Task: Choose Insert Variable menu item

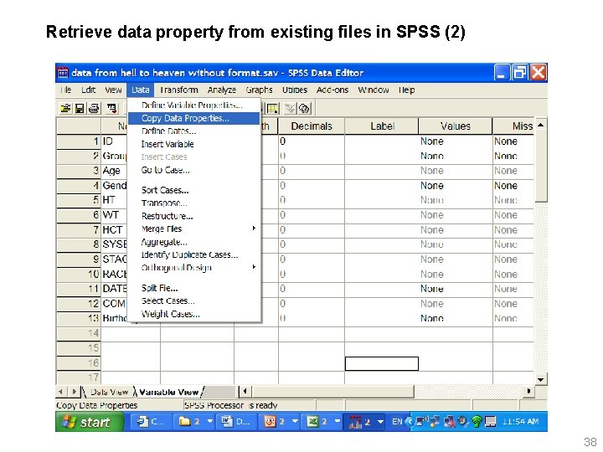Action: coord(194,144)
